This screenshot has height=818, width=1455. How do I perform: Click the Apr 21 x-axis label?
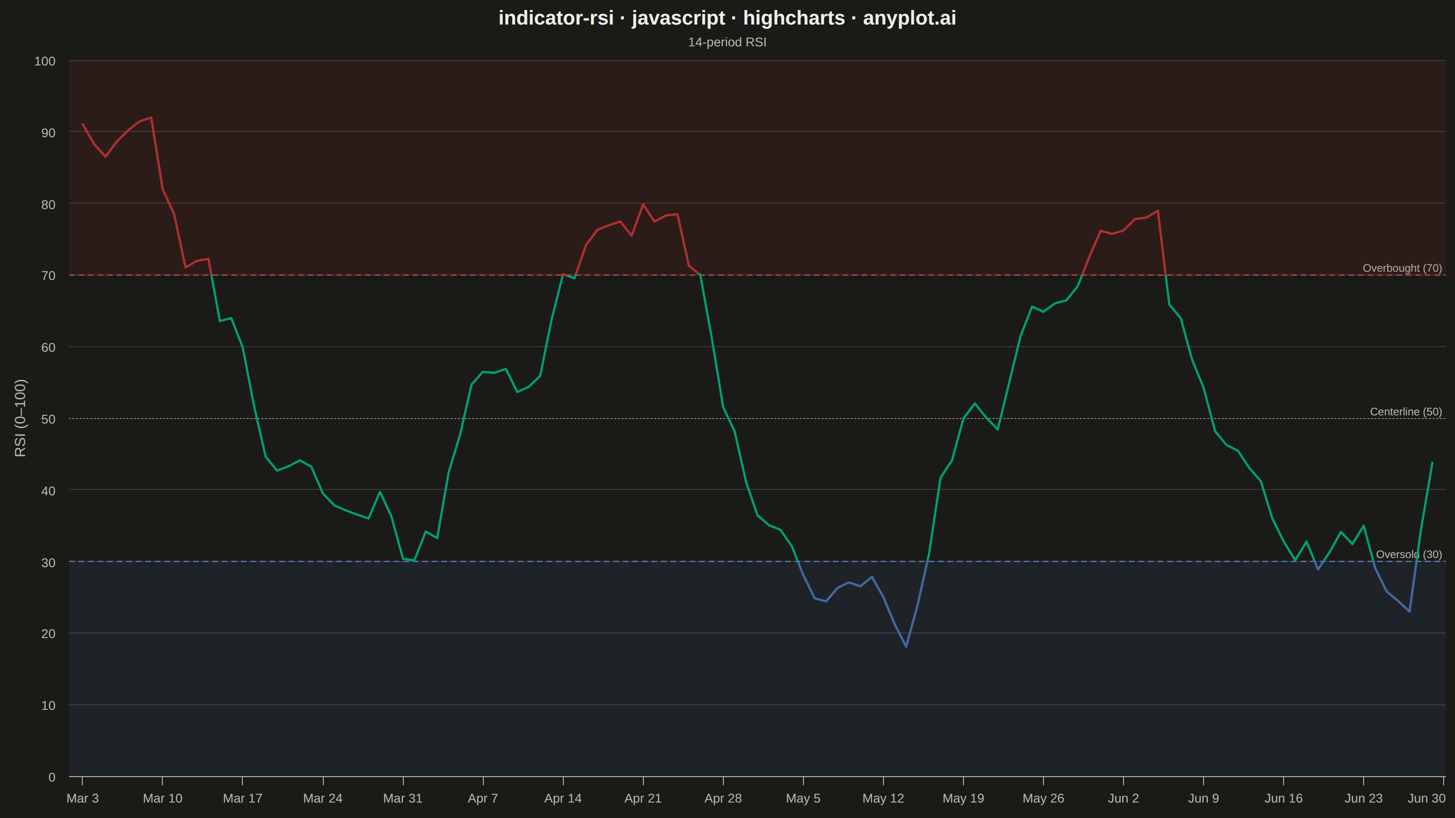(643, 798)
